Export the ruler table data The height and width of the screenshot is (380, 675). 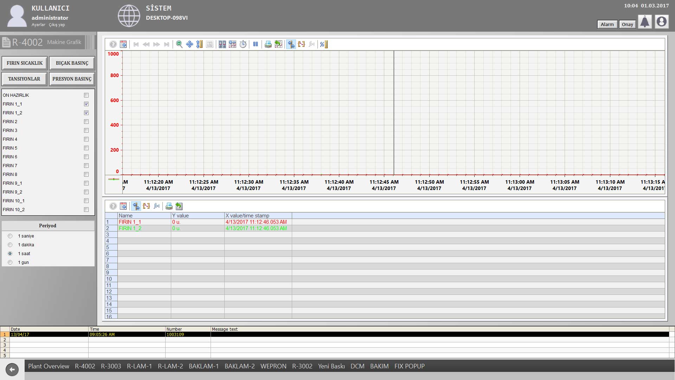click(179, 206)
